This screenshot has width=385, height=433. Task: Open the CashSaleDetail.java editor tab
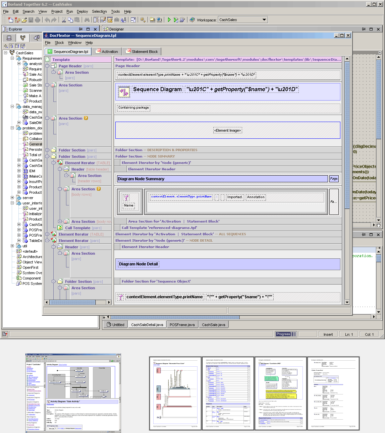(x=147, y=324)
